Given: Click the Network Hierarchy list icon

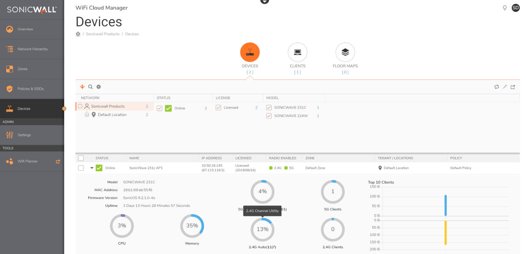Looking at the screenshot, I should pos(9,49).
